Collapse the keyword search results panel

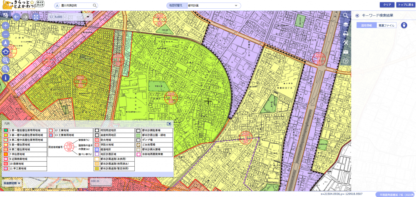357,16
